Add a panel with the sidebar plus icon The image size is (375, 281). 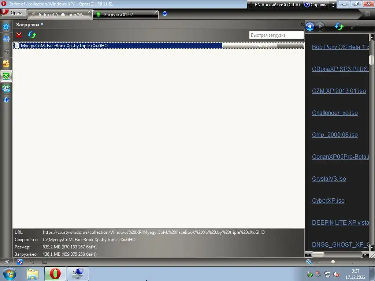pos(6,100)
